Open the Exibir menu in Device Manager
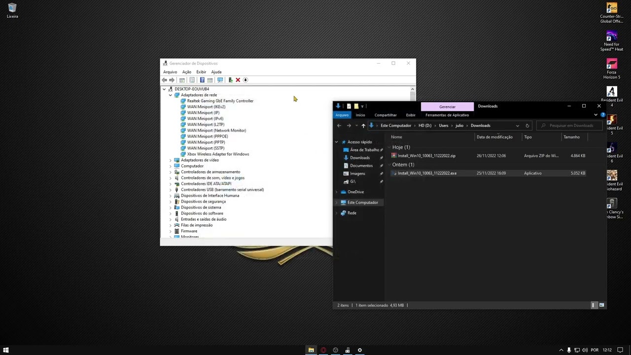Viewport: 631px width, 355px height. coord(201,72)
